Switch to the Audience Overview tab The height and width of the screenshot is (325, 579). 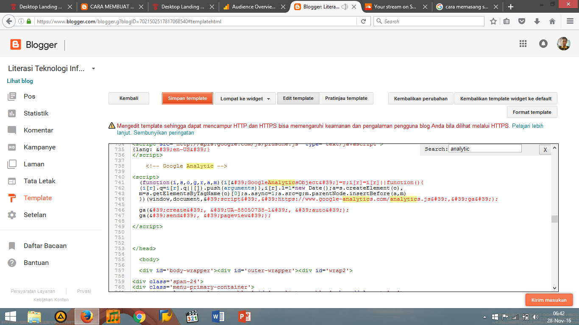(253, 7)
